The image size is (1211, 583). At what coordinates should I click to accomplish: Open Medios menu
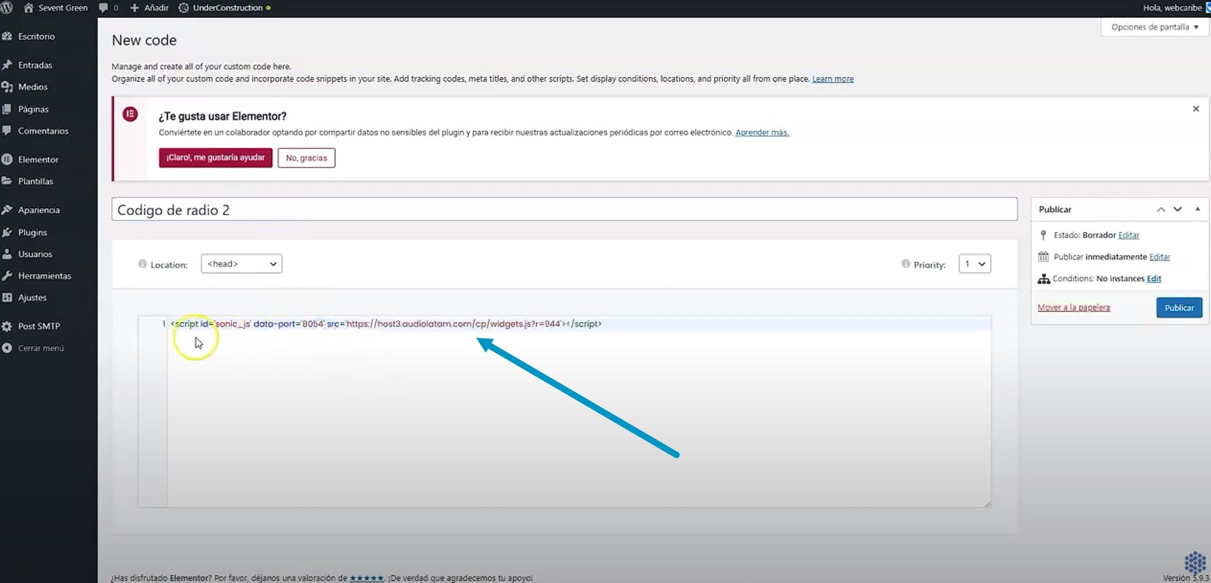pos(33,87)
